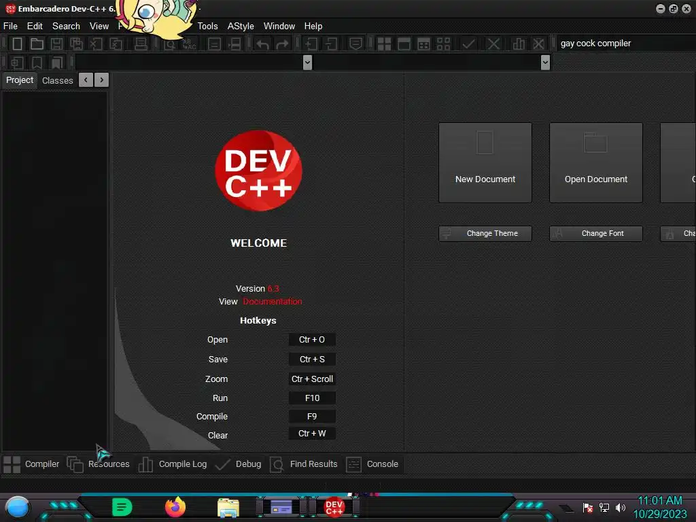
Task: Click the Start orb on the taskbar
Action: point(18,507)
